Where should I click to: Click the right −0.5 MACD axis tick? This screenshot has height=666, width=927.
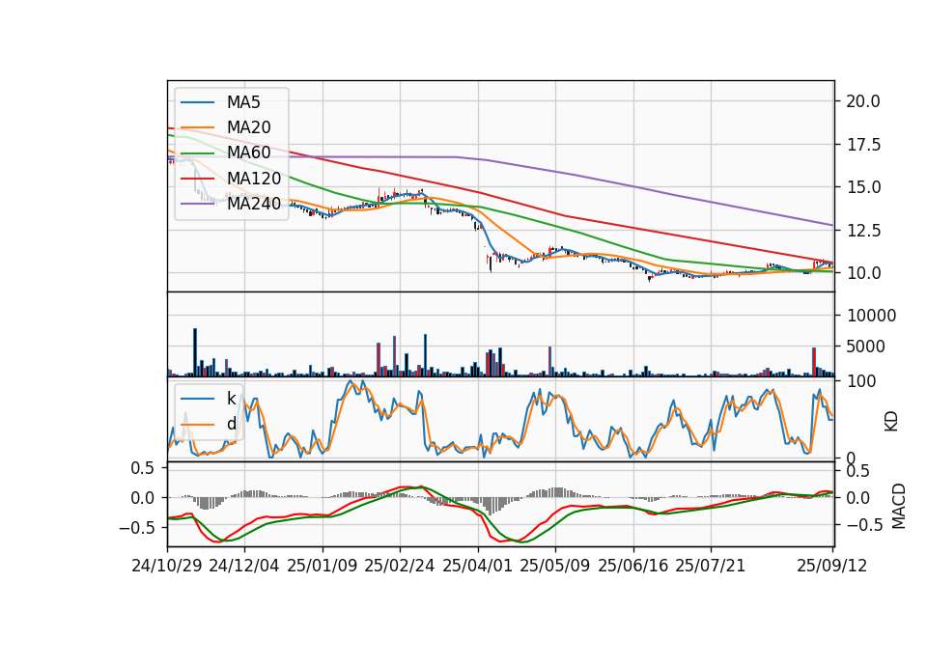pyautogui.click(x=863, y=525)
